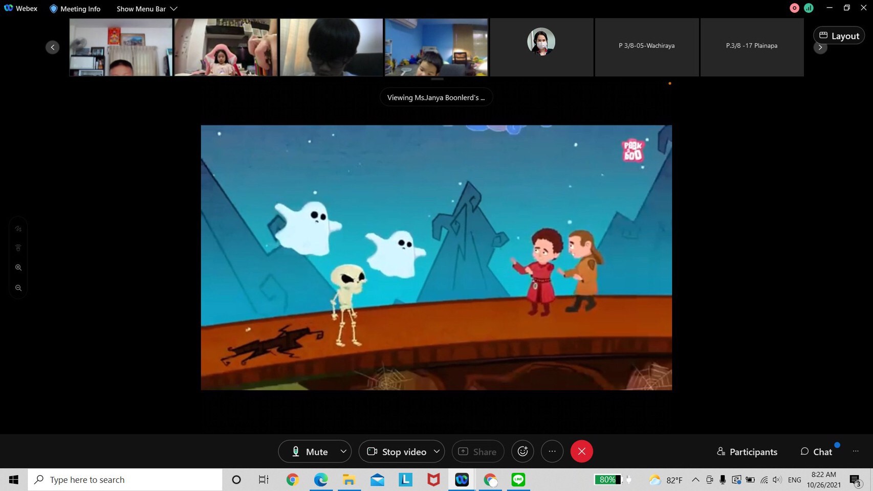Click the taskbar search box
The width and height of the screenshot is (873, 491).
point(125,480)
